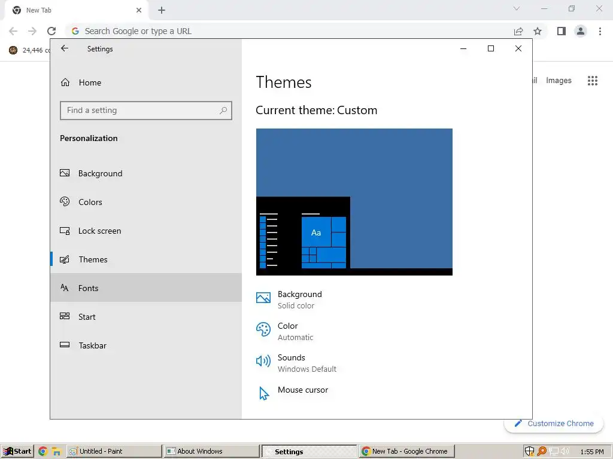Bookmark this tab with the star icon
This screenshot has width=613, height=459.
[538, 31]
